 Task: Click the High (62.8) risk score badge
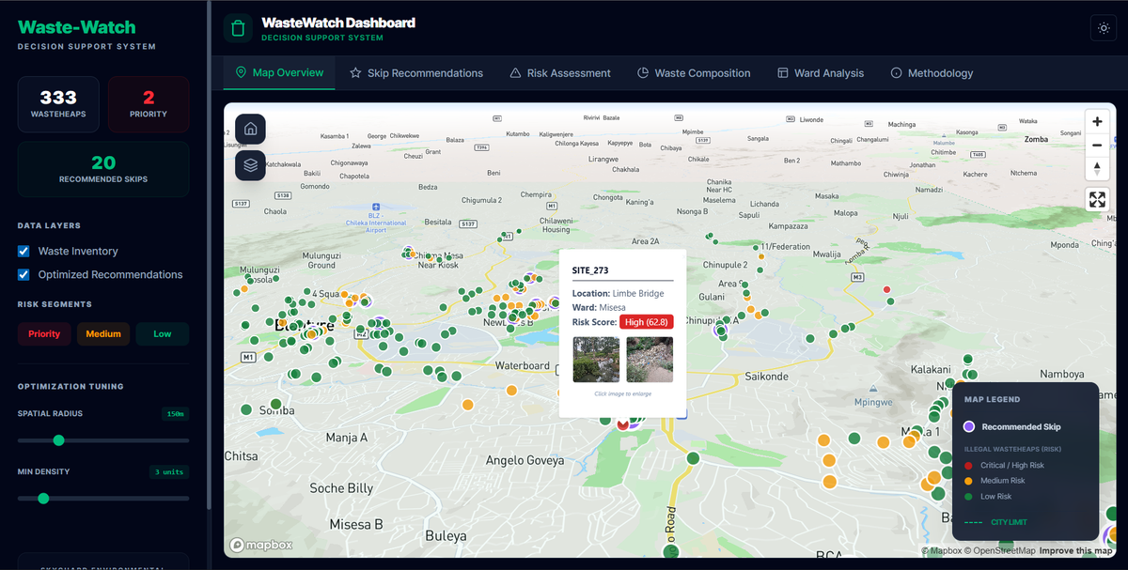click(x=647, y=322)
